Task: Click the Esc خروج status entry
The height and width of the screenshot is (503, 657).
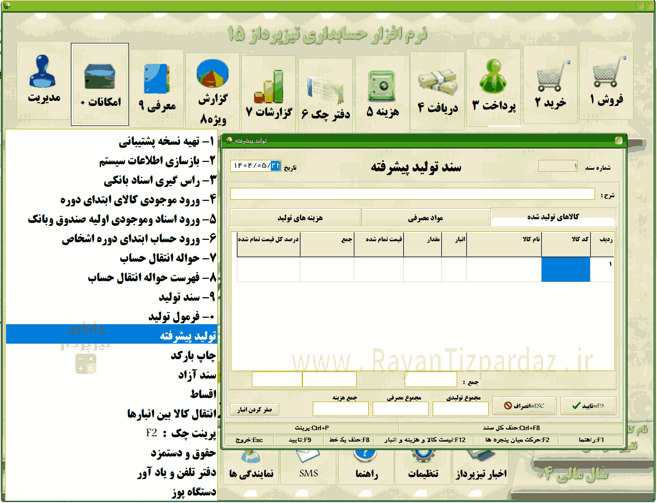Action: tap(249, 441)
